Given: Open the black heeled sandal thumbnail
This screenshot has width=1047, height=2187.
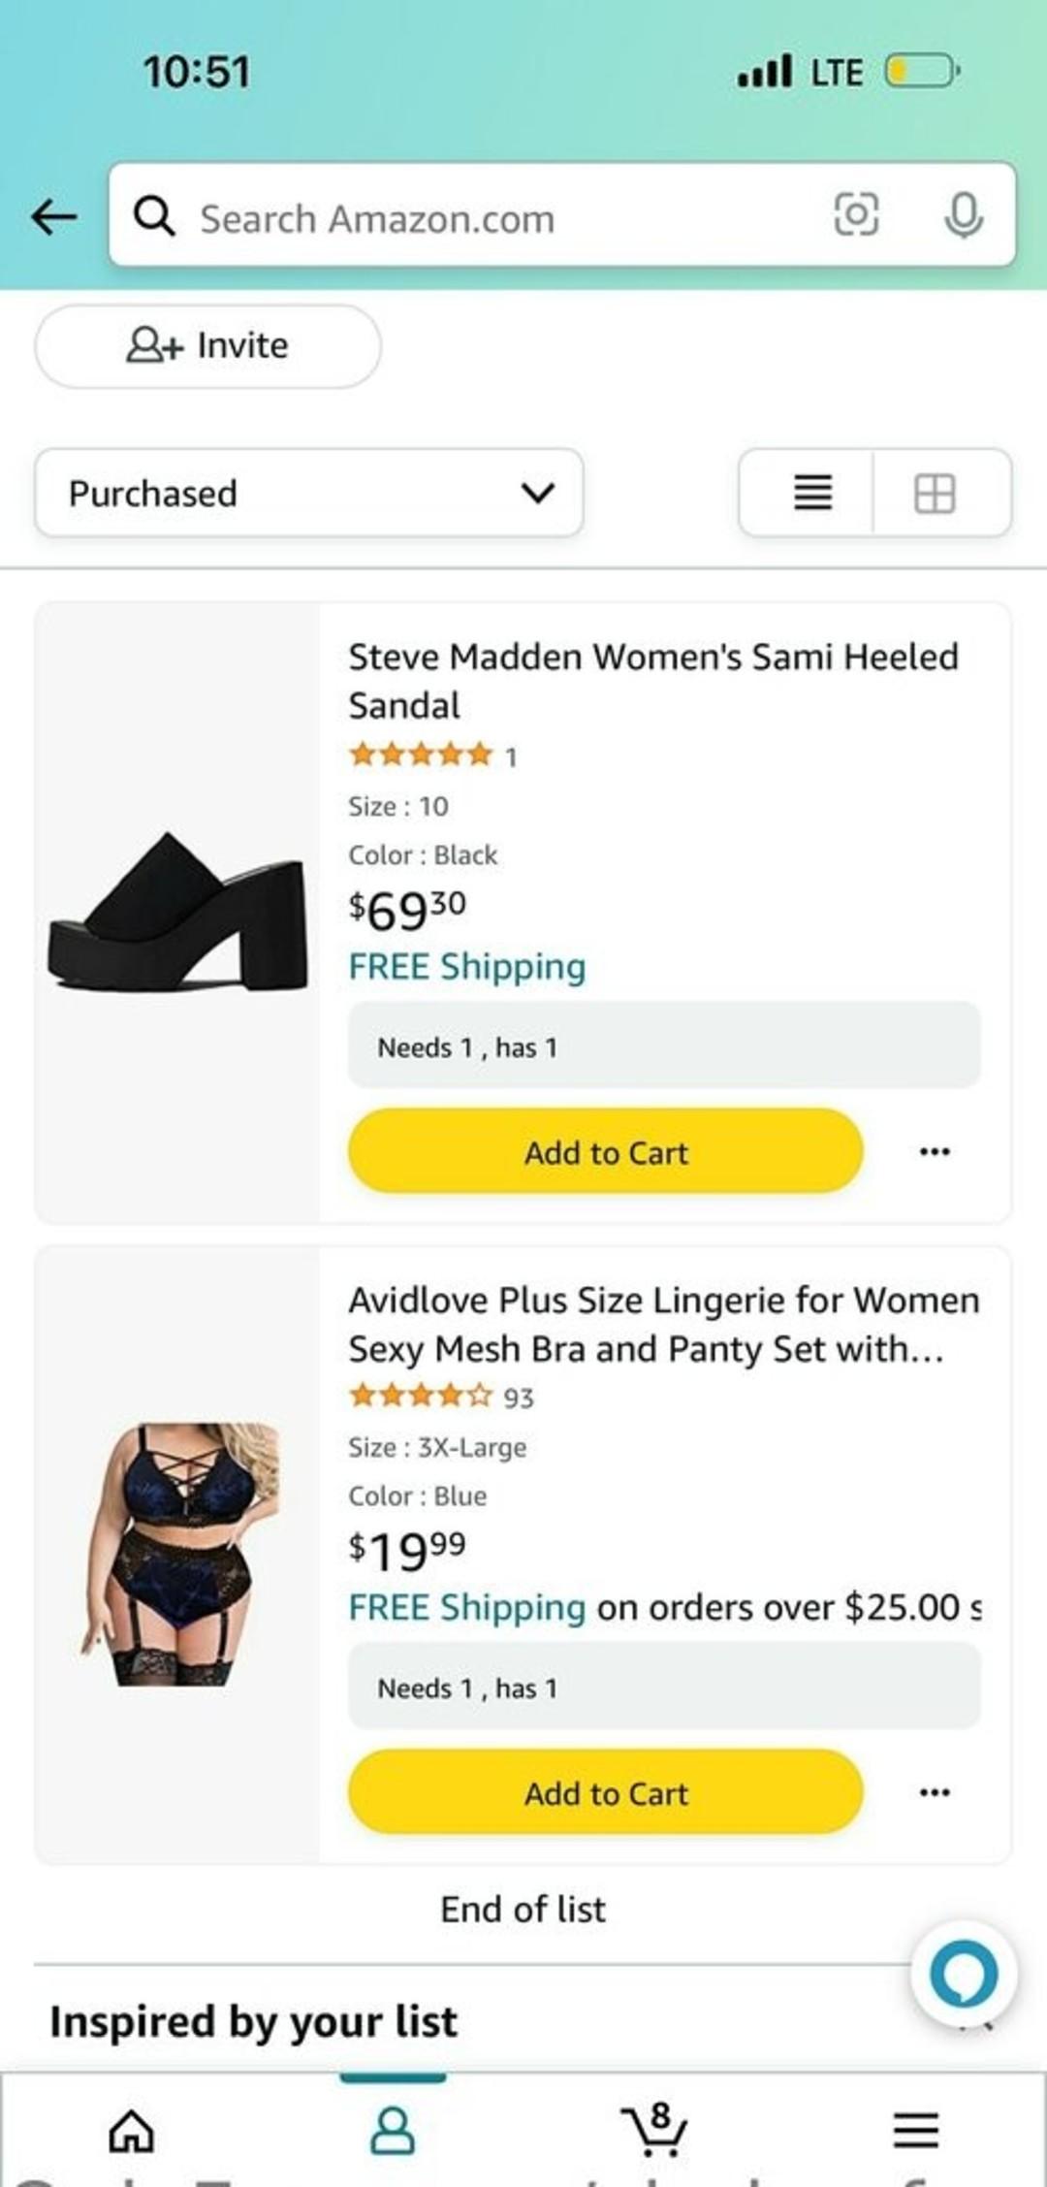Looking at the screenshot, I should 177,912.
